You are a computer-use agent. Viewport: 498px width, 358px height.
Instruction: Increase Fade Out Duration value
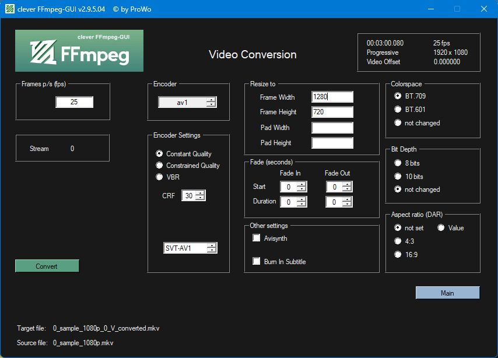[x=348, y=199]
